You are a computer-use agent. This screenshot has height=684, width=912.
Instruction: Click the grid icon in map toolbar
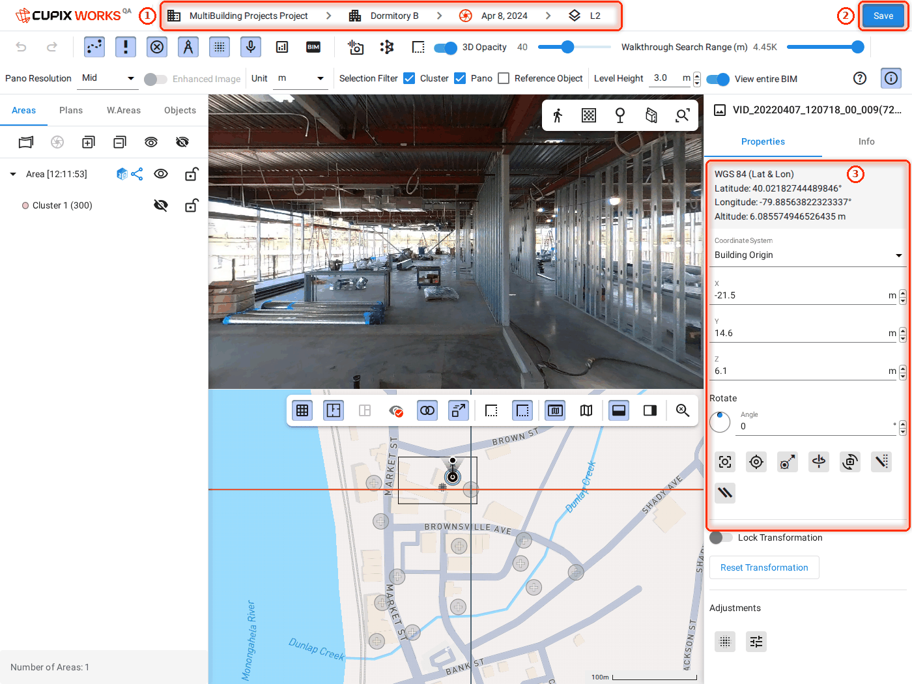(x=302, y=410)
